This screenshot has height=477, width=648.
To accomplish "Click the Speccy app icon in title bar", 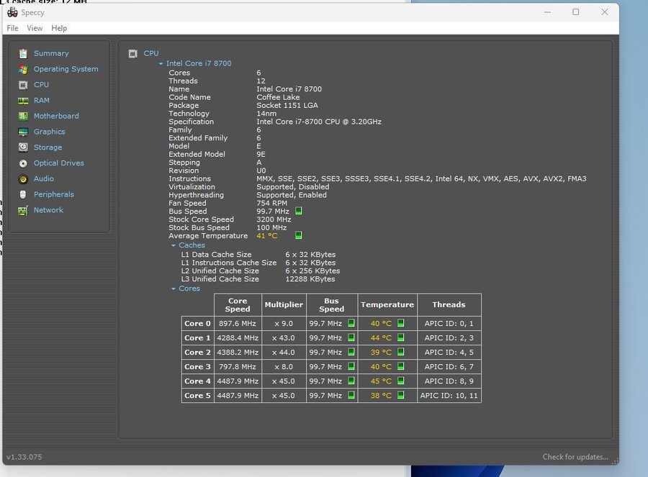I will click(12, 12).
